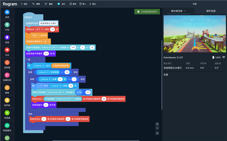Viewport: 227px width, 141px height.
Task: Click the vertical scrollbar of the workspace
Action: pos(162,75)
